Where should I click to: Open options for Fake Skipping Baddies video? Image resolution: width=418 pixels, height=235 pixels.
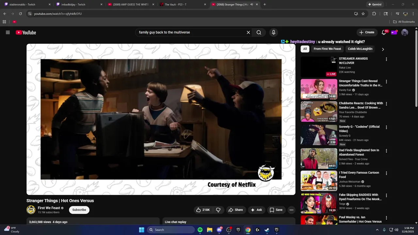(386, 195)
